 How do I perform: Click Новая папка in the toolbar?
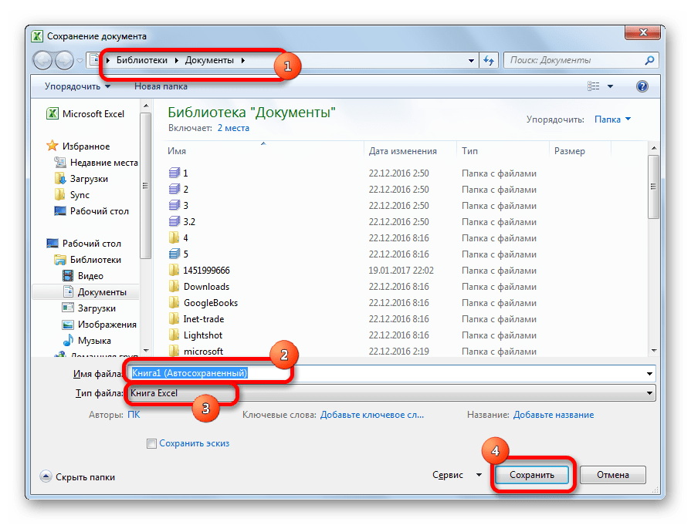(x=161, y=86)
